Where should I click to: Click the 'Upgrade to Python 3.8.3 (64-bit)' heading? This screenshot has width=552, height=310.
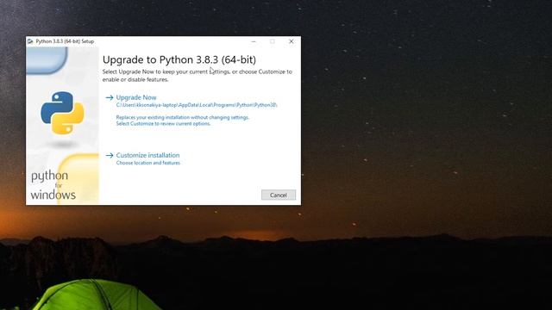pyautogui.click(x=179, y=59)
